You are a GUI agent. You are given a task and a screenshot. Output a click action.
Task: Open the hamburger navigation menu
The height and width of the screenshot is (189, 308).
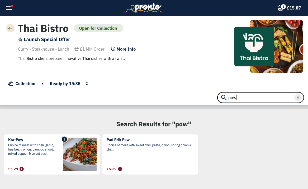tap(9, 8)
